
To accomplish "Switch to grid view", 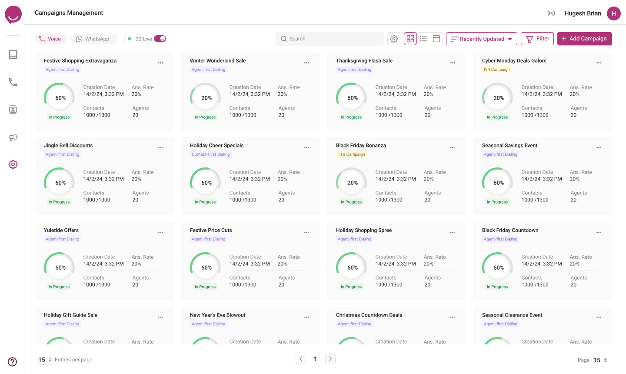I will coord(410,39).
